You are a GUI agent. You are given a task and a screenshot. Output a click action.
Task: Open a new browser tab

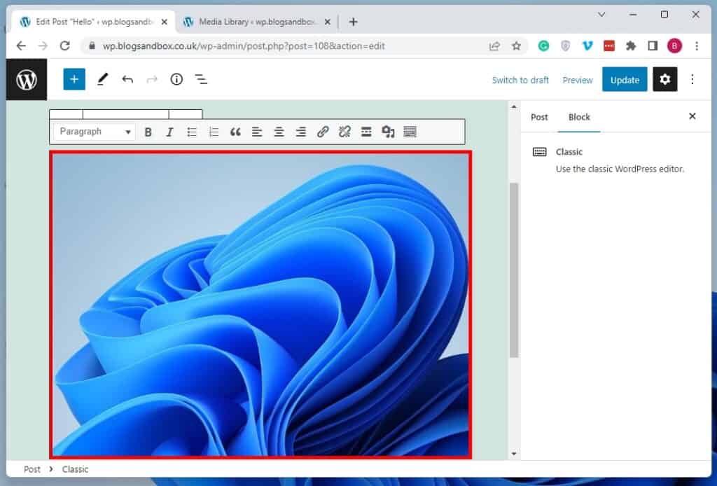coord(353,22)
